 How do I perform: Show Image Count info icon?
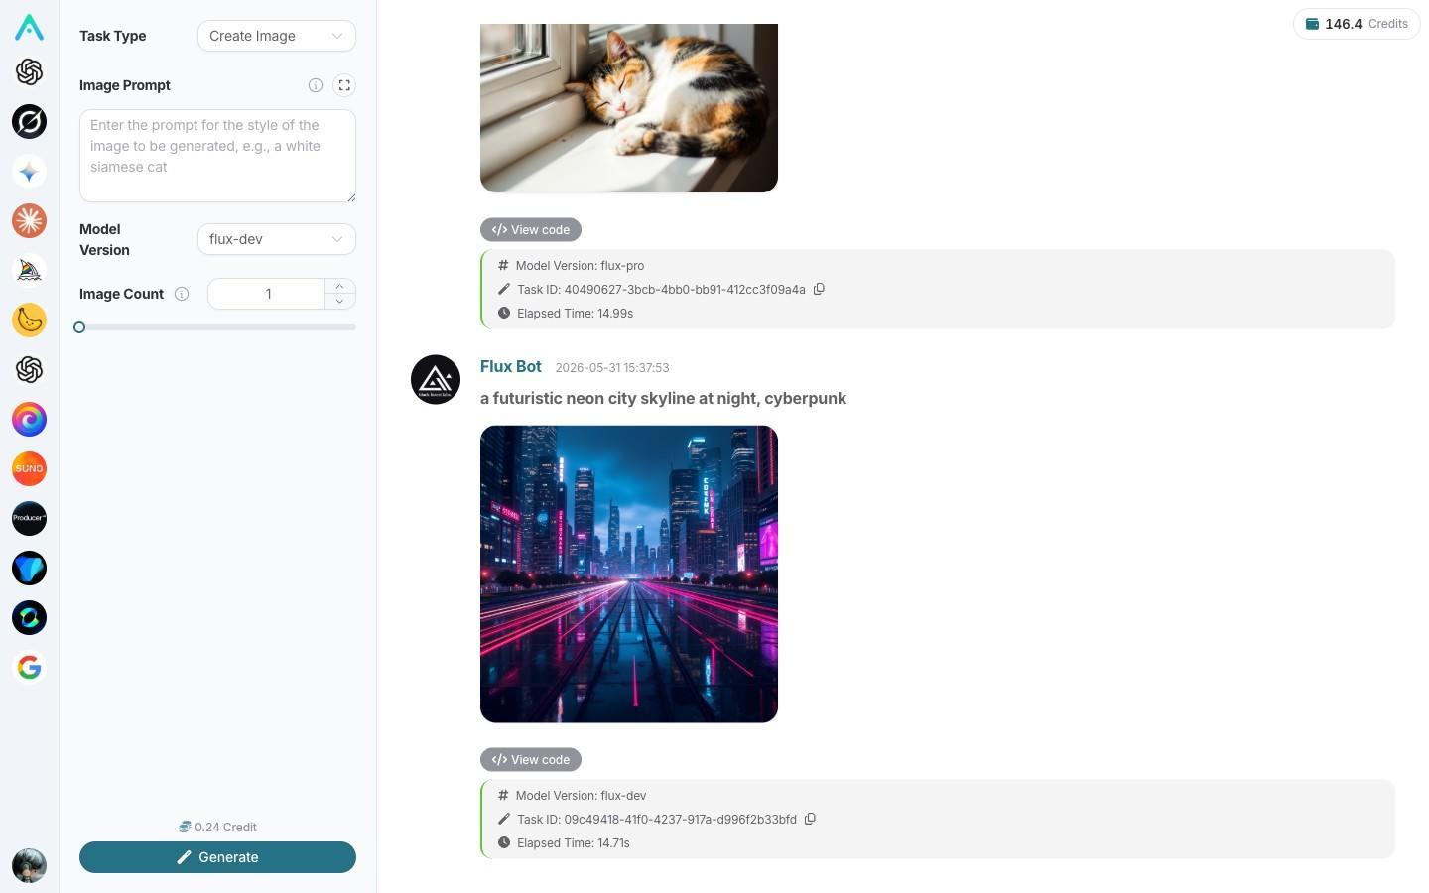click(x=182, y=294)
